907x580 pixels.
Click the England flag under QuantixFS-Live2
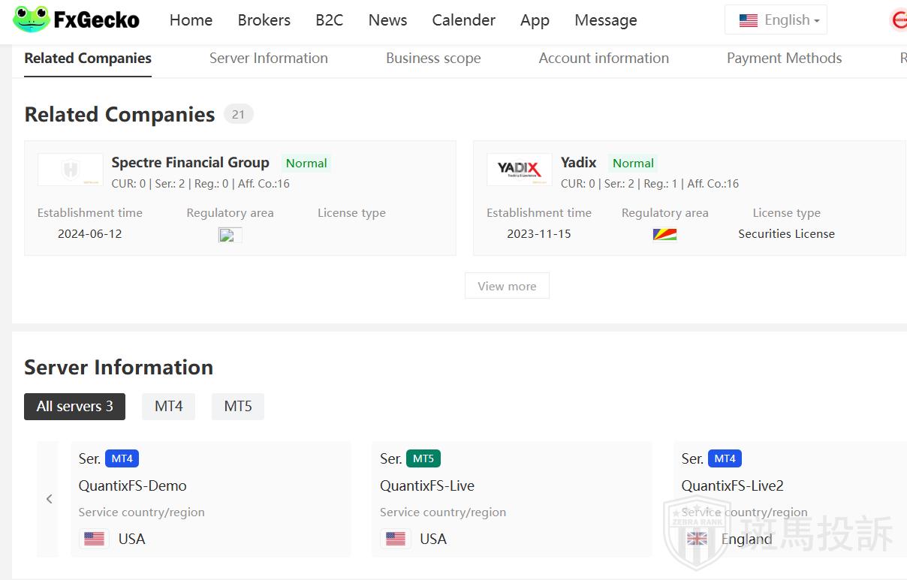point(697,539)
